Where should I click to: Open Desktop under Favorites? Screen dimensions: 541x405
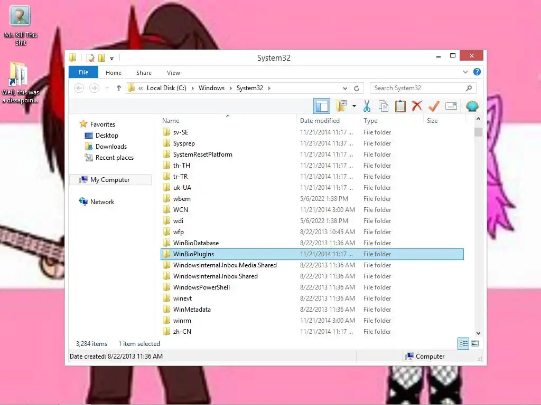point(107,136)
